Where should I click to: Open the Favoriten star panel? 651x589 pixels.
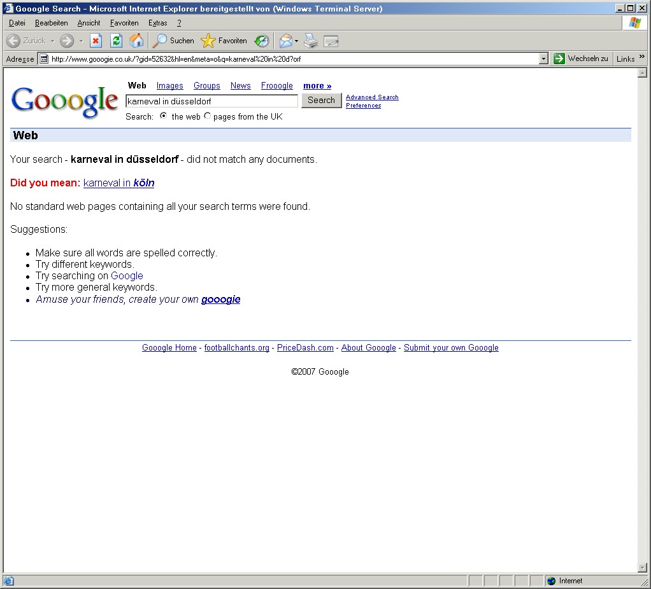(224, 41)
